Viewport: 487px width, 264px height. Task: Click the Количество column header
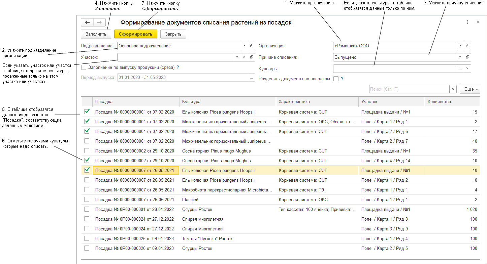pyautogui.click(x=452, y=102)
